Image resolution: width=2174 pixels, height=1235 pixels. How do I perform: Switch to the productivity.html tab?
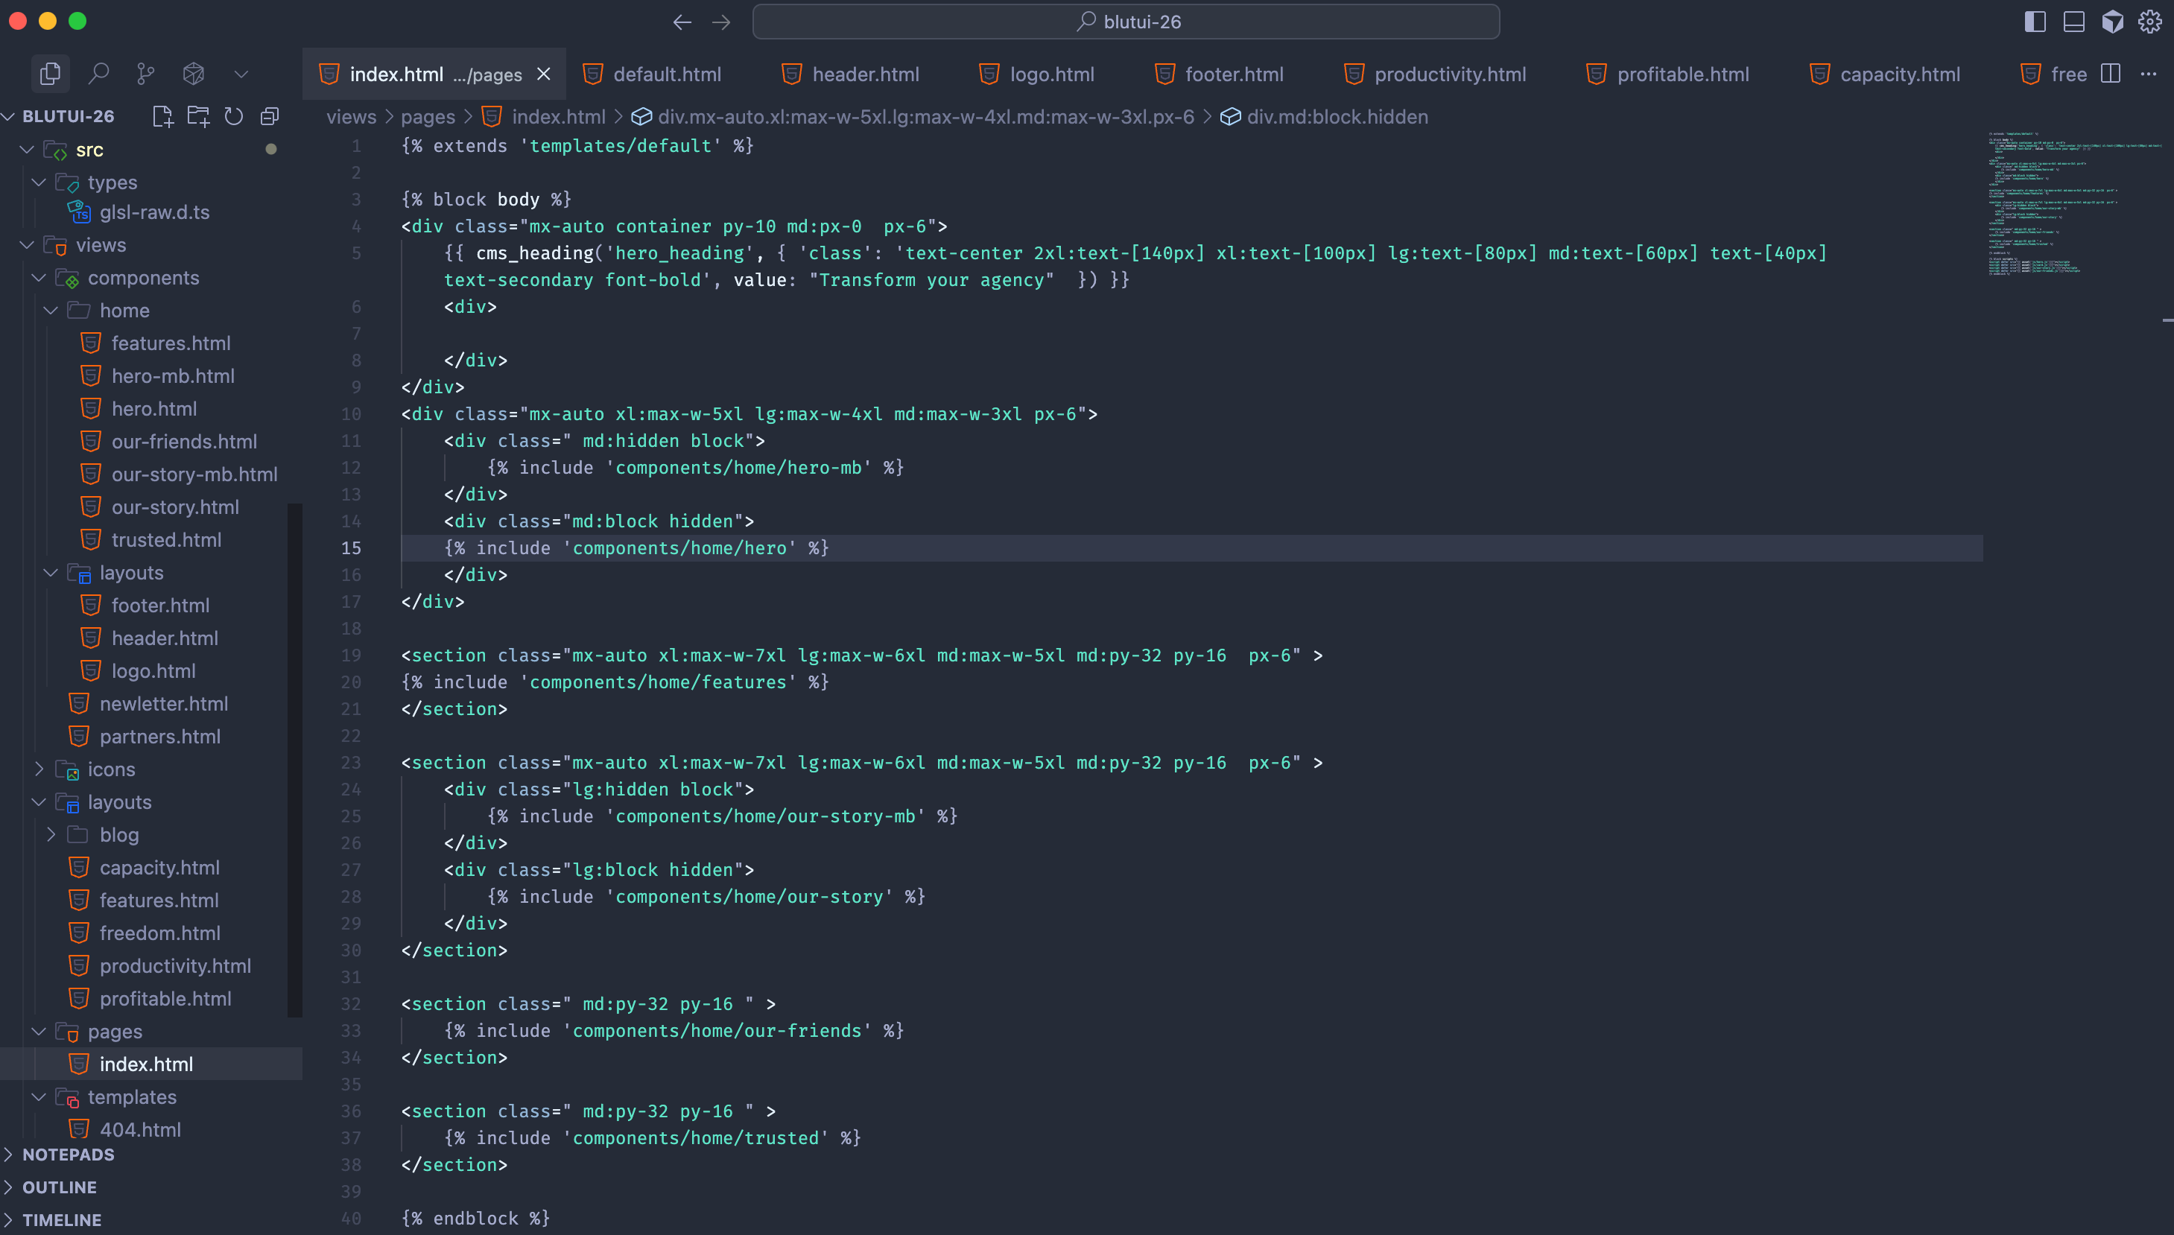click(x=1449, y=74)
